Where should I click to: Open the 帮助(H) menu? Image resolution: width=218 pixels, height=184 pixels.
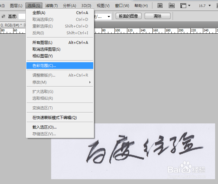click(141, 6)
